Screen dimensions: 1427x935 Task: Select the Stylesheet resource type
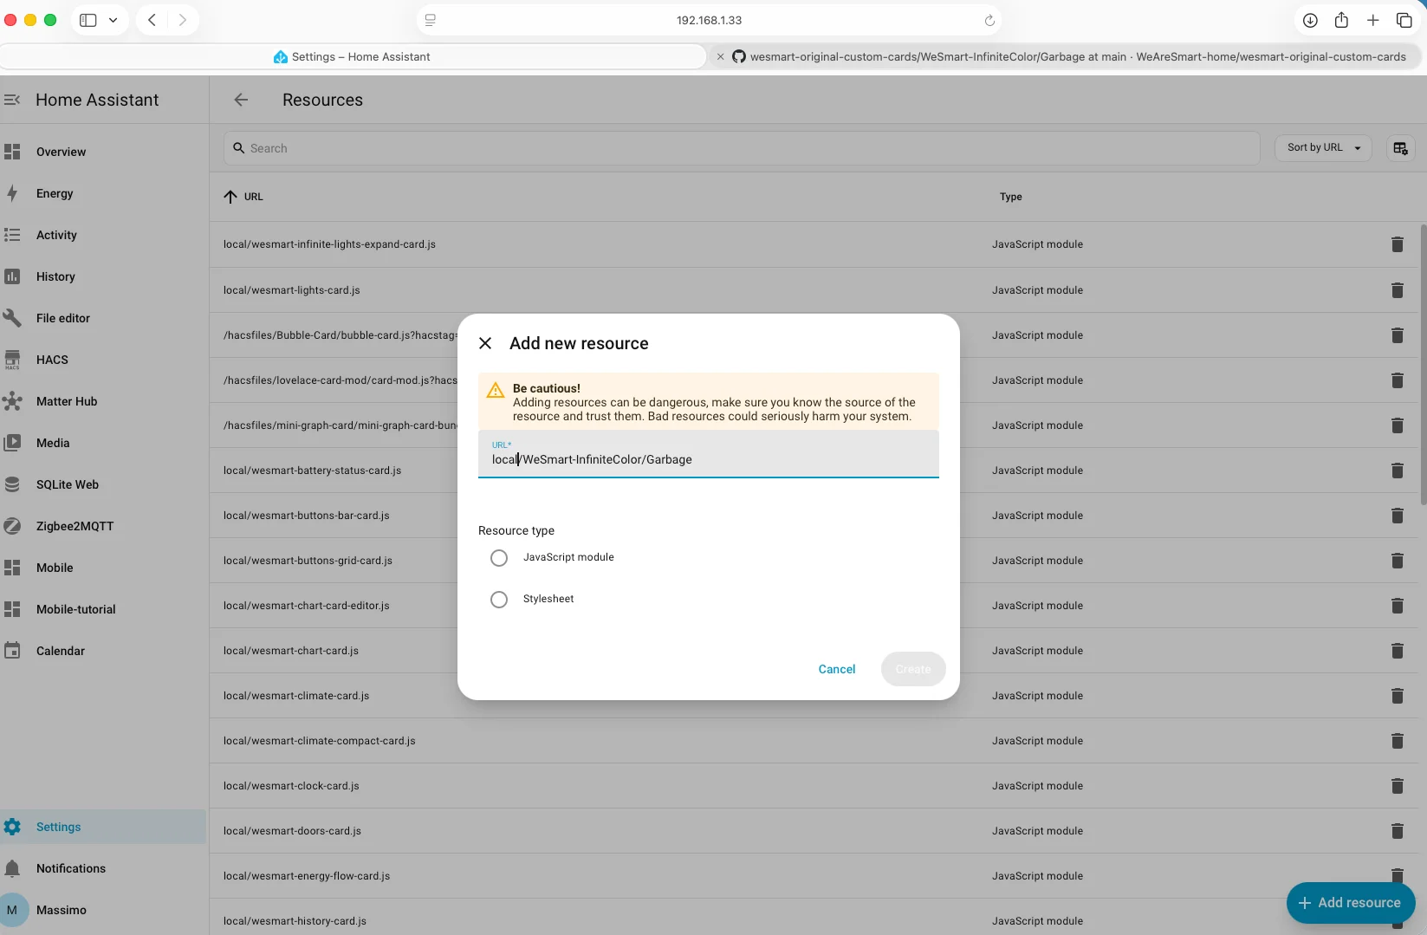pos(499,600)
